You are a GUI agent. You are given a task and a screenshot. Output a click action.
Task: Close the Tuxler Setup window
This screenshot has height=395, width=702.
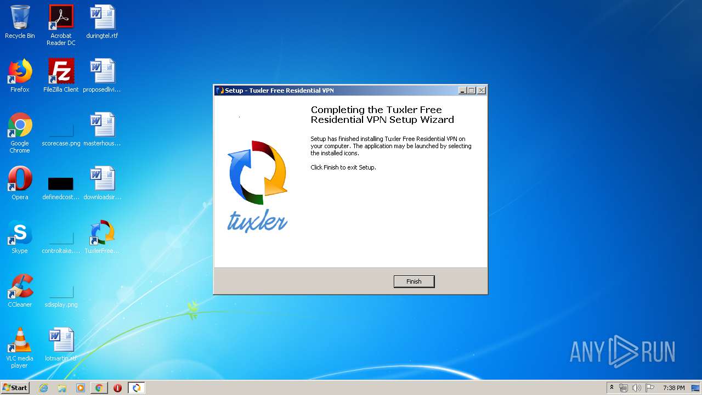482,91
